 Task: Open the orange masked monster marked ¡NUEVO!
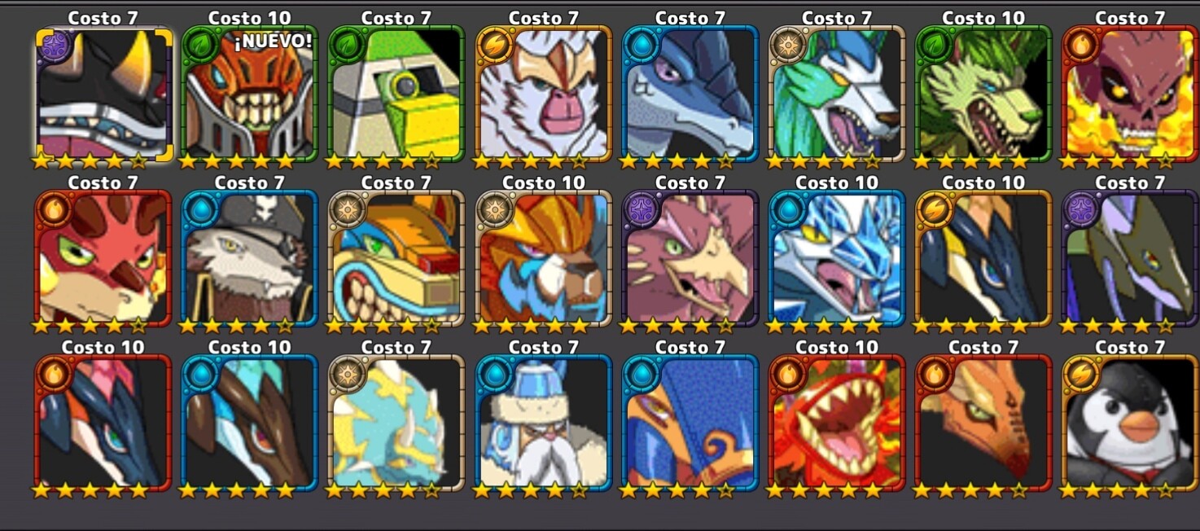250,94
